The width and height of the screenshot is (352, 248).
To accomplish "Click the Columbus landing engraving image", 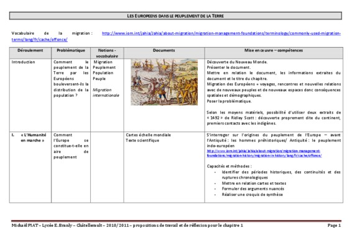I will pyautogui.click(x=164, y=82).
